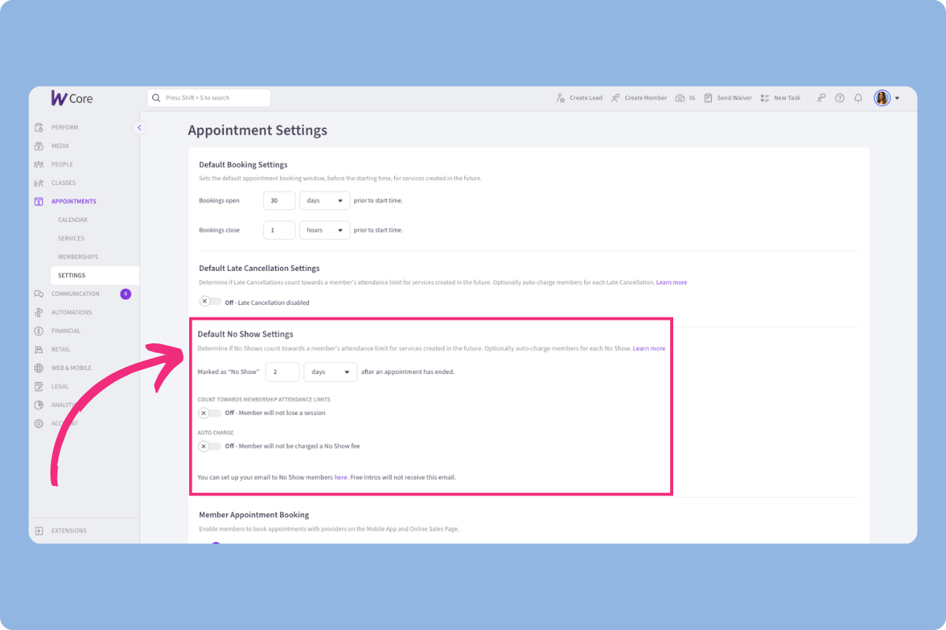Open the People section
The height and width of the screenshot is (630, 946).
pyautogui.click(x=38, y=164)
